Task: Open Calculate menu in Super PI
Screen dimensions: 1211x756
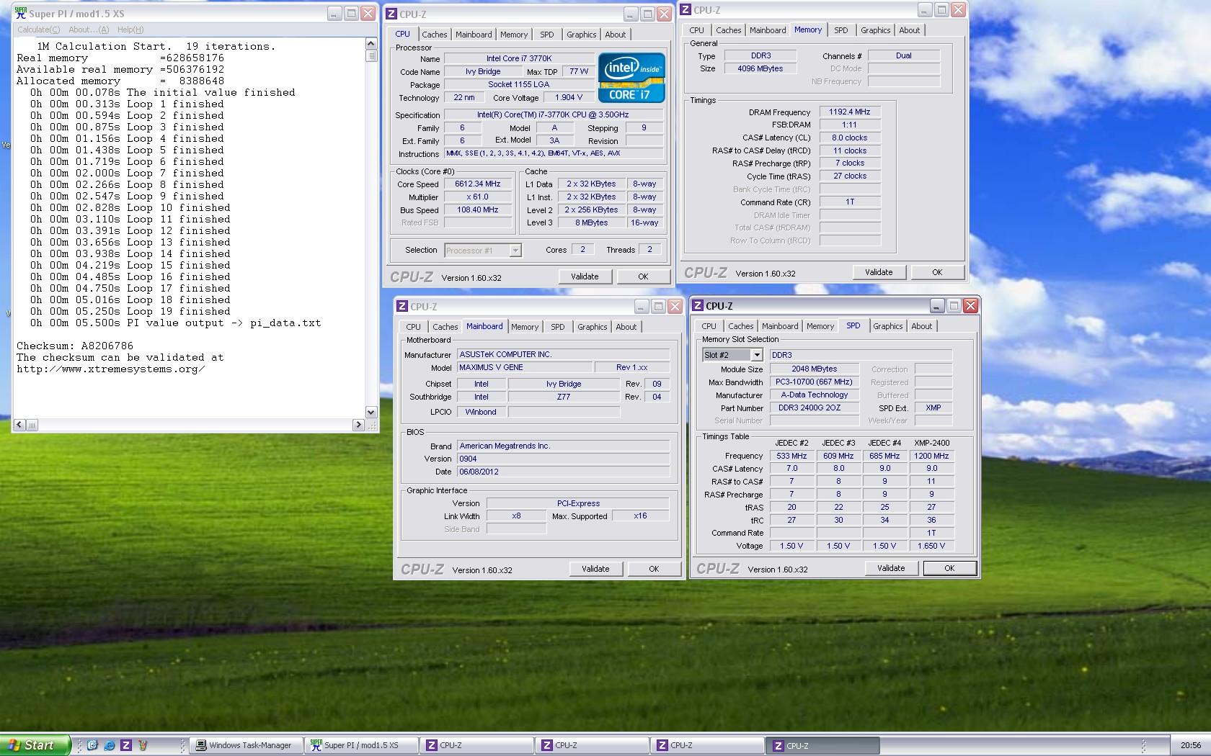Action: [39, 30]
